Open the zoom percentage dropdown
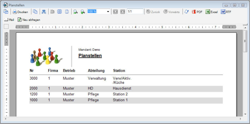The height and width of the screenshot is (124, 250). 108,12
